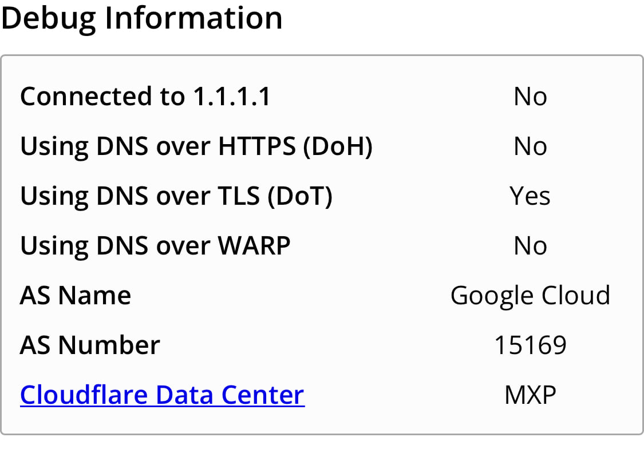The image size is (644, 461).
Task: Click the 'No' value for Connected to 1.1.1.1
Action: [x=530, y=97]
